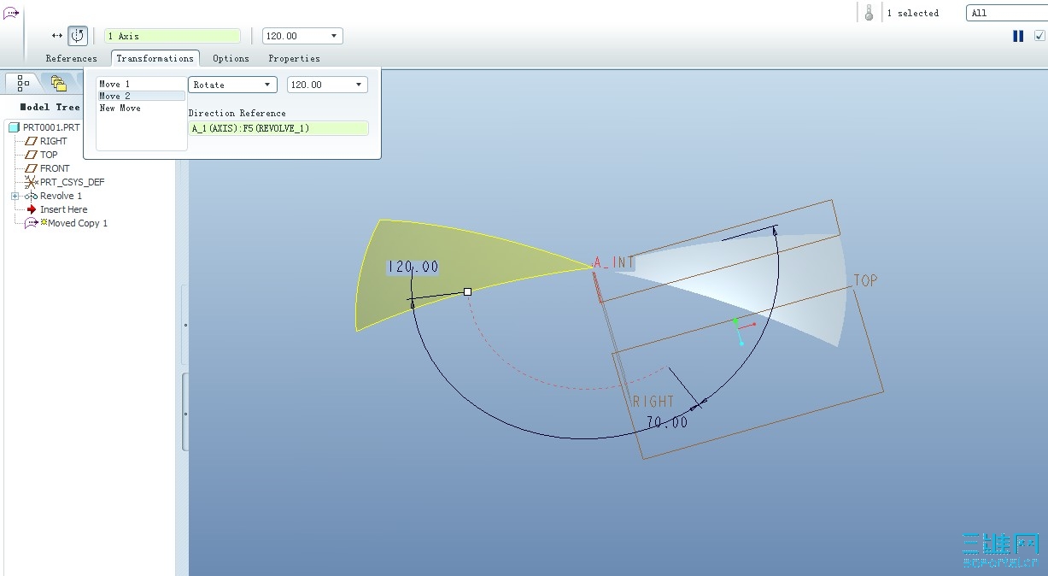The width and height of the screenshot is (1048, 576).
Task: Click the A_INT axis label in viewport
Action: click(614, 262)
